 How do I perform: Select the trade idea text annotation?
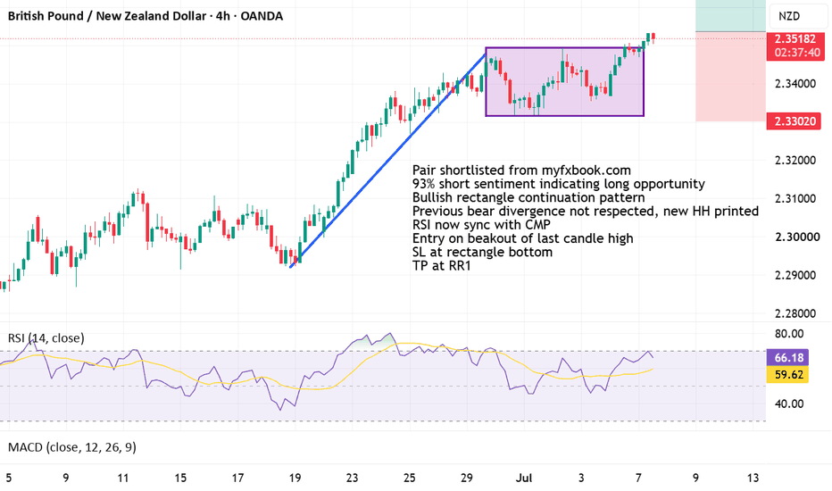tap(586, 218)
